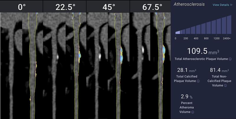The height and width of the screenshot is (119, 236).
Task: Select the 0° view tab
Action: pyautogui.click(x=22, y=7)
